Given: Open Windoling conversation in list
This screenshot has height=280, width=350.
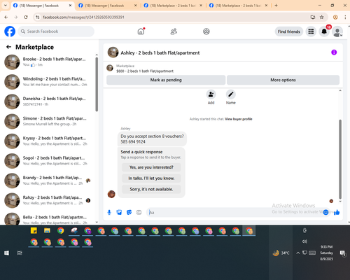Looking at the screenshot, I should click(x=48, y=82).
